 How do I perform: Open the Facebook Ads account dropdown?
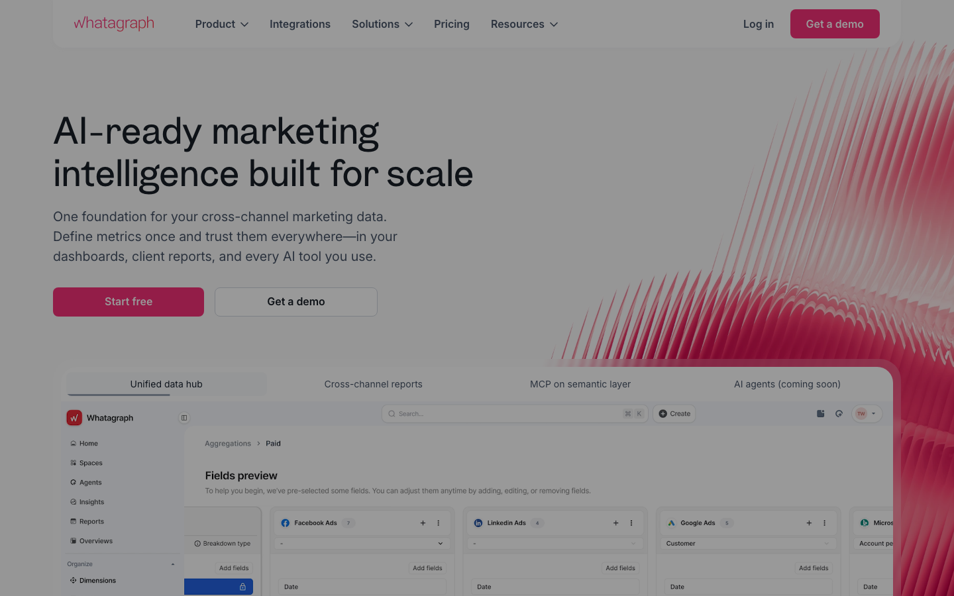tap(362, 544)
